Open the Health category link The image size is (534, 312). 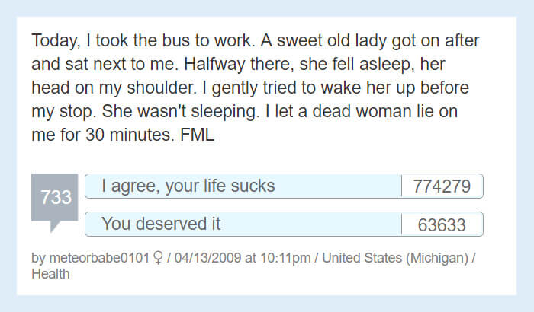pos(50,274)
